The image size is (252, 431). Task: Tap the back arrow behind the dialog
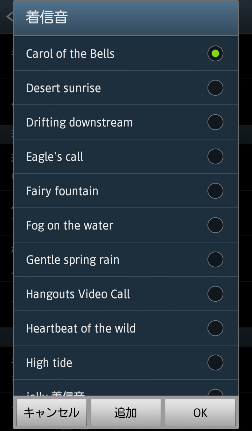point(8,16)
